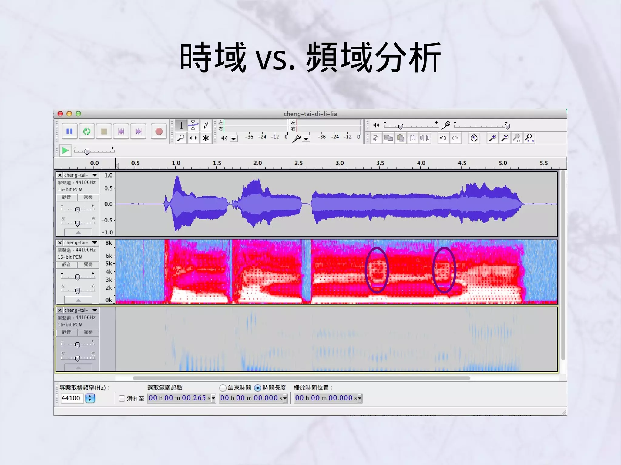Adjust the spectrogram track pan slider
Image resolution: width=621 pixels, height=465 pixels.
(78, 290)
